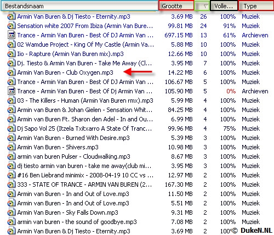Pick the icon beside 02 Wamdue Project
This screenshot has height=235, width=274.
(x=11, y=44)
